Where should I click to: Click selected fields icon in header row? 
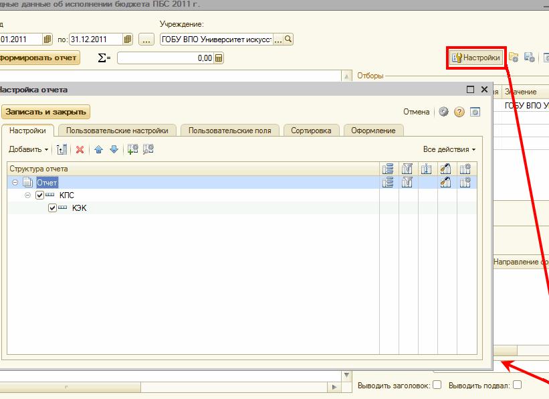[388, 169]
